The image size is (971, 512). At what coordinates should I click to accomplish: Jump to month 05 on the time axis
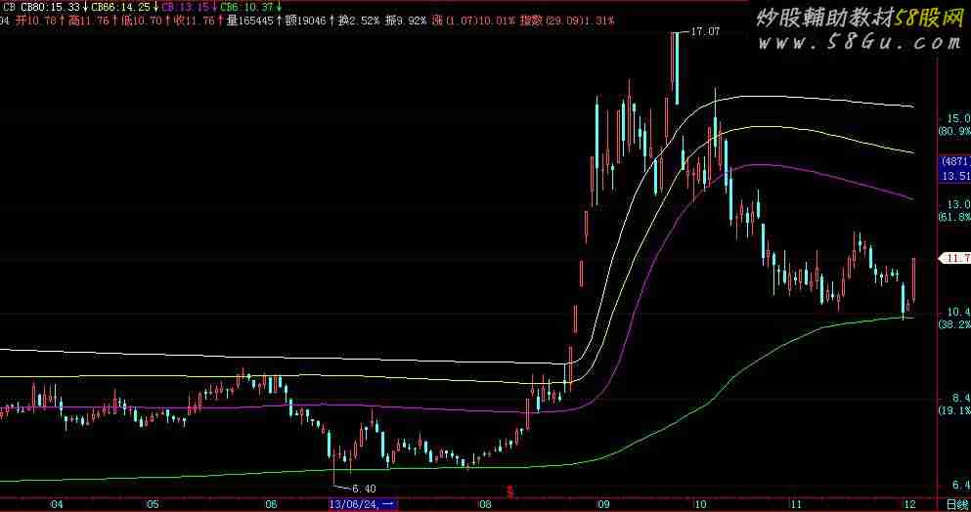click(x=153, y=504)
